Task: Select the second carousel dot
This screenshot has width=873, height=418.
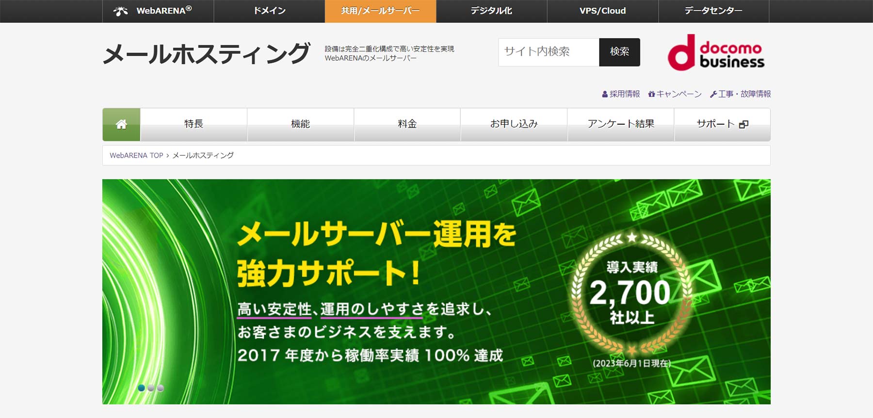Action: 151,388
